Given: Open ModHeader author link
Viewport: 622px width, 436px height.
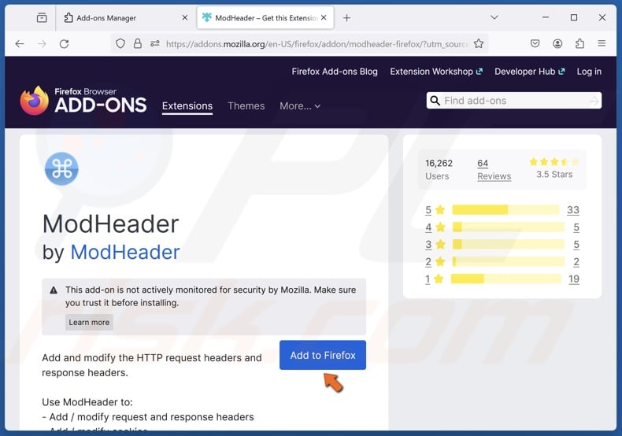Looking at the screenshot, I should click(x=125, y=252).
